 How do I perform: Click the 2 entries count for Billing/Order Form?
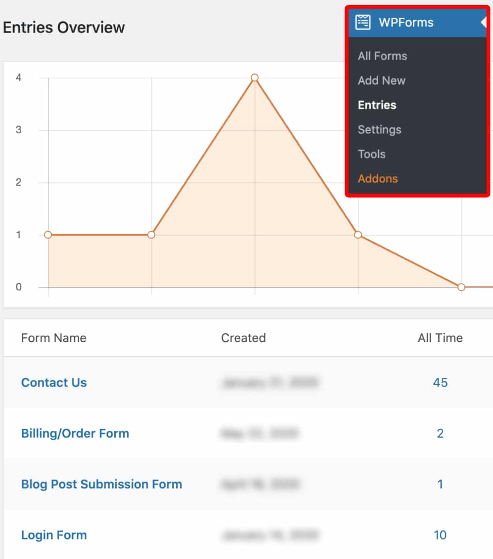[440, 433]
